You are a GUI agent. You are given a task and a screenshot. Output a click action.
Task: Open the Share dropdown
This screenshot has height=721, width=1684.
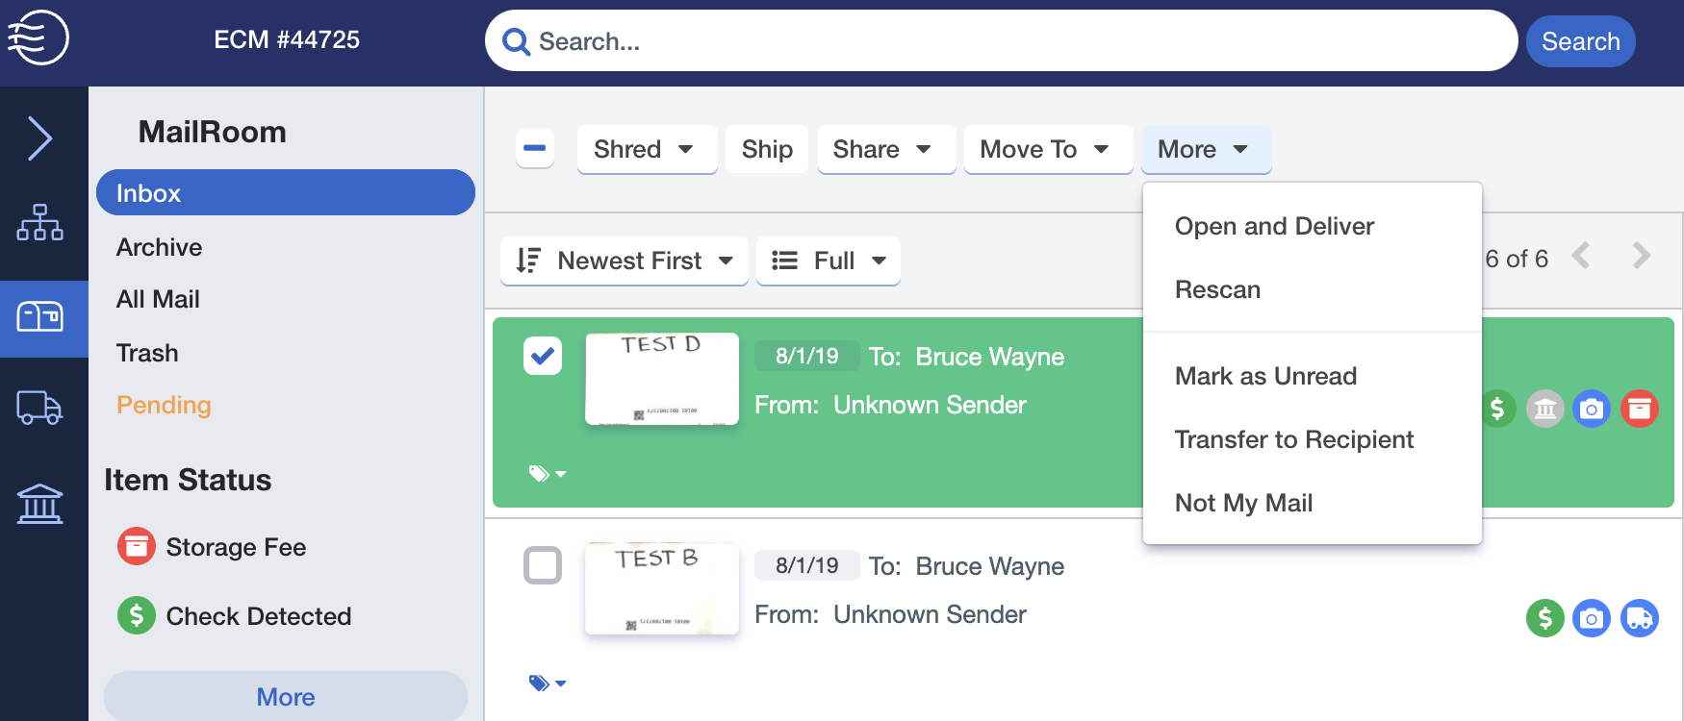pos(885,149)
